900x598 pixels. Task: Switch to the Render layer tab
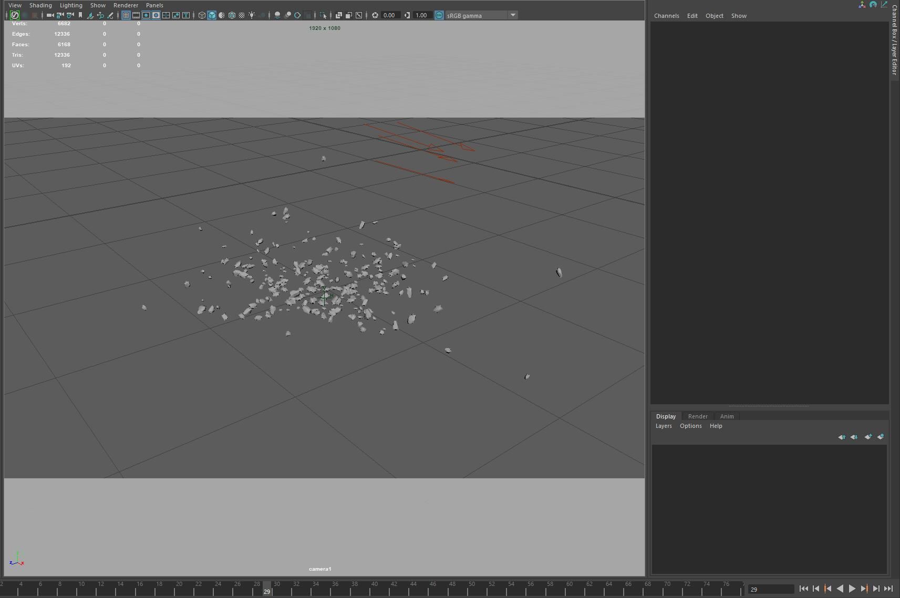click(698, 416)
